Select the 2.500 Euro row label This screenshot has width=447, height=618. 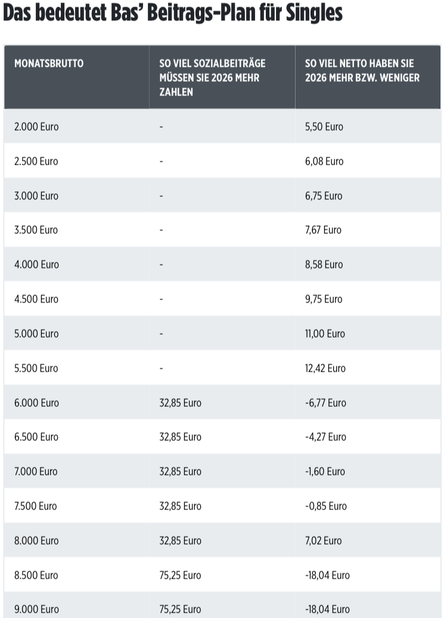(36, 162)
